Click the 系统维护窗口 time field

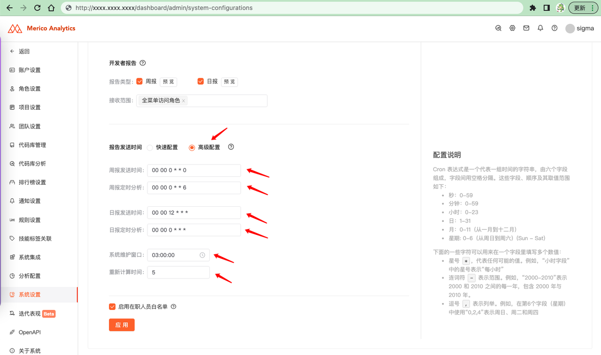coord(178,255)
